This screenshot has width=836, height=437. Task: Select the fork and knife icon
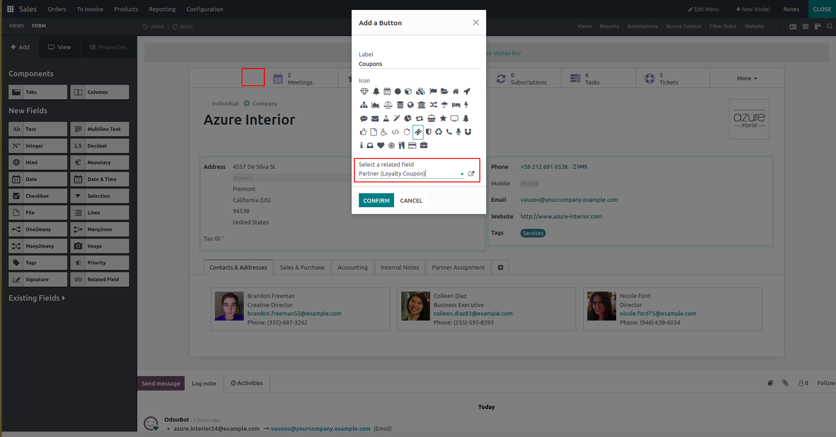[x=401, y=146]
